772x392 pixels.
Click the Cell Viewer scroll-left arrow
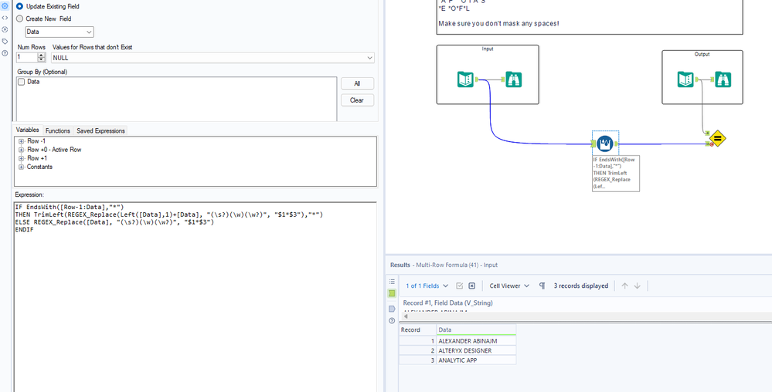(406, 316)
